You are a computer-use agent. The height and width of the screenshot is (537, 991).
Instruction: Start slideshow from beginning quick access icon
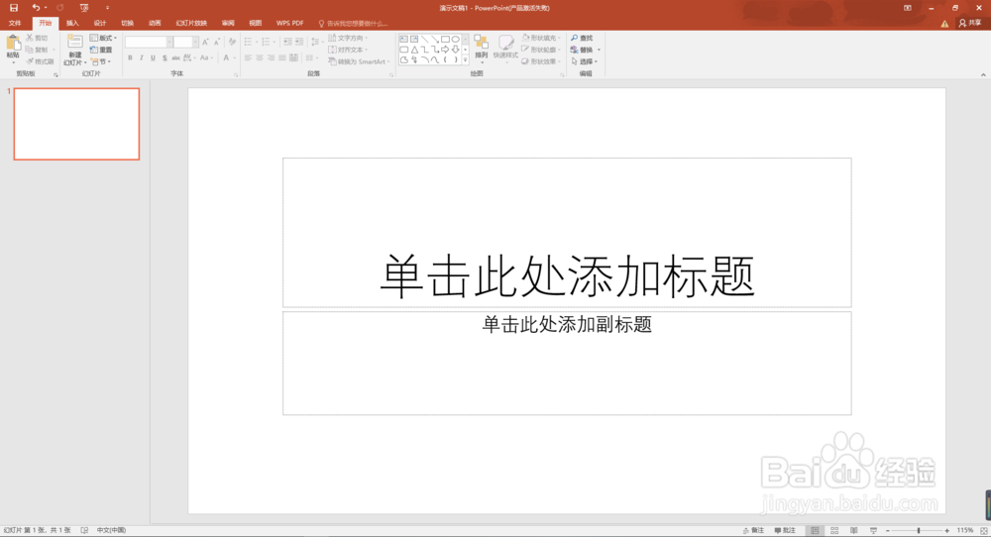[x=84, y=8]
